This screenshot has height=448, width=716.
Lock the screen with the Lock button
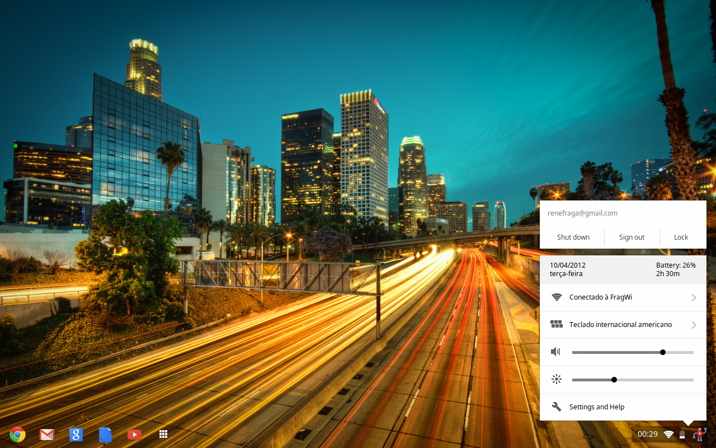tap(681, 237)
